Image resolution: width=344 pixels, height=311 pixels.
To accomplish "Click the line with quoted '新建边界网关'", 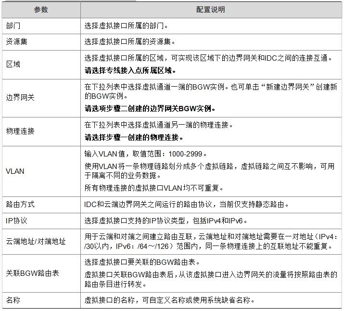I will pos(211,87).
